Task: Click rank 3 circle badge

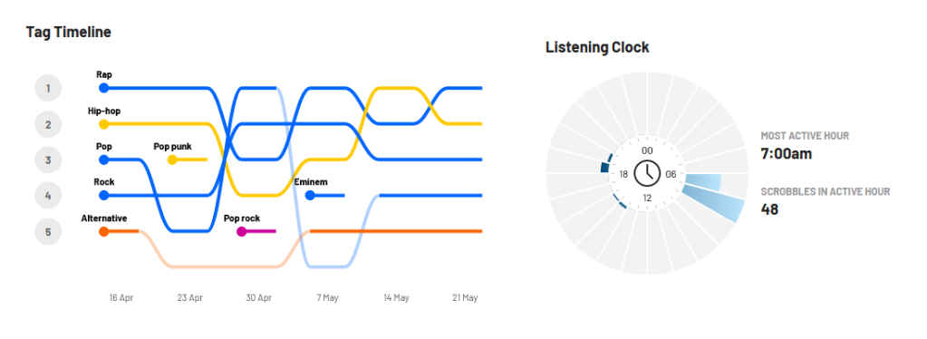Action: 48,160
